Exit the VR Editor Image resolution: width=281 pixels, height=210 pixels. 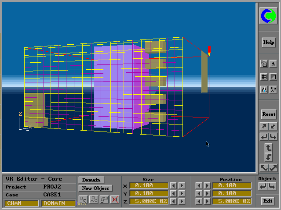268,201
